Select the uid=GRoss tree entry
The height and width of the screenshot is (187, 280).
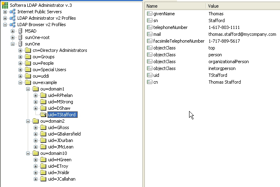[x=58, y=127]
